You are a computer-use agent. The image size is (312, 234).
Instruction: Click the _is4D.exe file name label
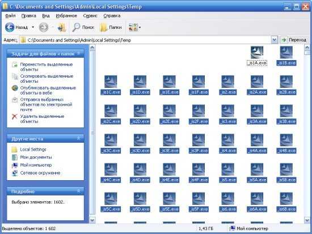pos(140,180)
